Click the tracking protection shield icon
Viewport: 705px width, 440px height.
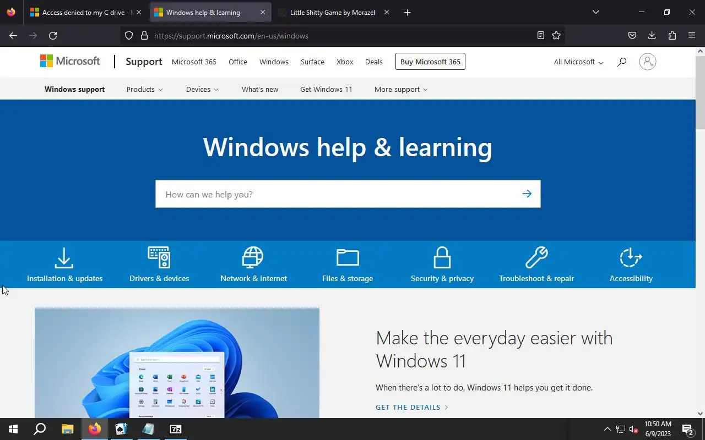pyautogui.click(x=129, y=35)
